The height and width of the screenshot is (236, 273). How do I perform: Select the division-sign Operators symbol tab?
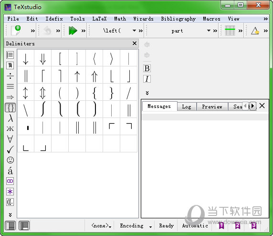click(x=10, y=76)
